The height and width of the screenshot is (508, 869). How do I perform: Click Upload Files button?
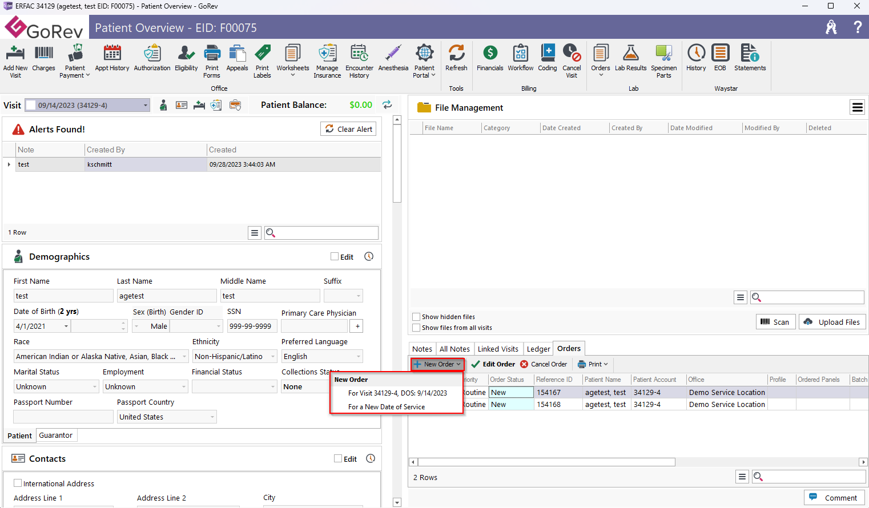(832, 322)
